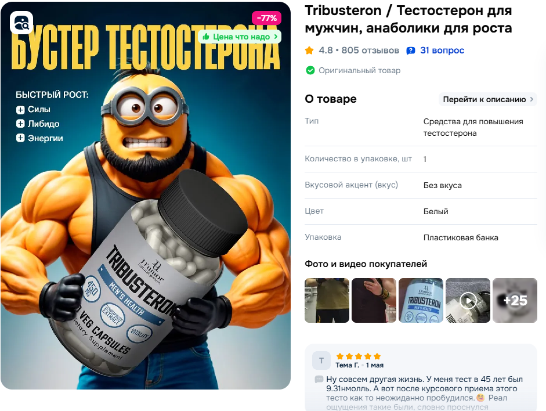Click the five-star rating in review
The height and width of the screenshot is (411, 546).
pyautogui.click(x=359, y=356)
